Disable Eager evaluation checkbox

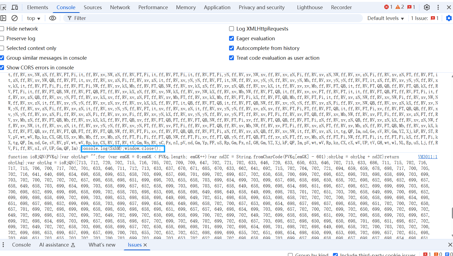tap(231, 38)
